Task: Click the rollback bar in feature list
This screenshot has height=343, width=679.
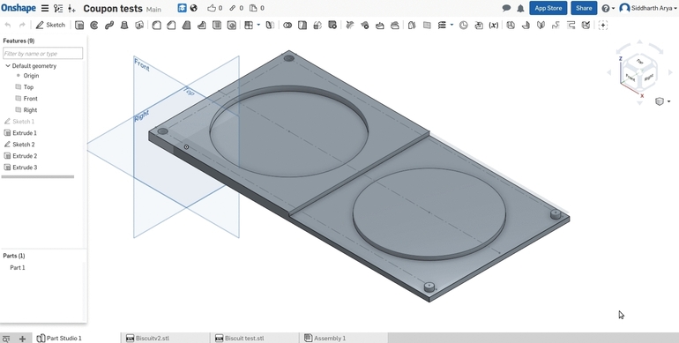Action: point(38,176)
